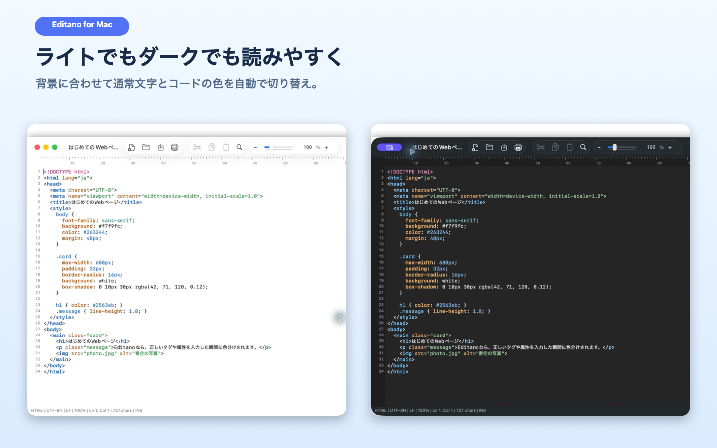717x448 pixels.
Task: Click the "<!DOCTYPE html>" line in dark editor
Action: pos(410,172)
